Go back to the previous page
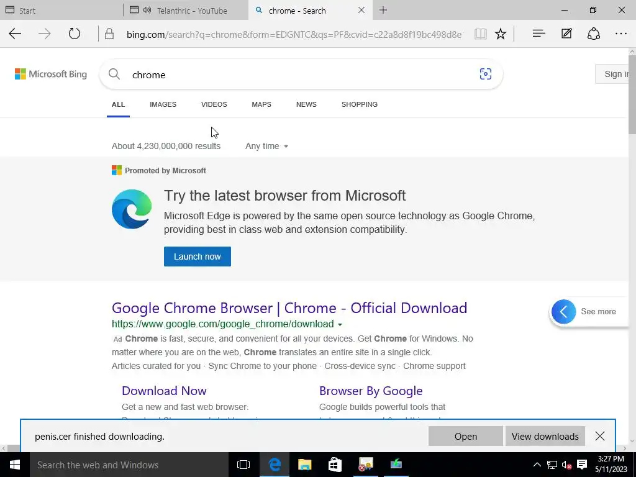 (x=15, y=34)
